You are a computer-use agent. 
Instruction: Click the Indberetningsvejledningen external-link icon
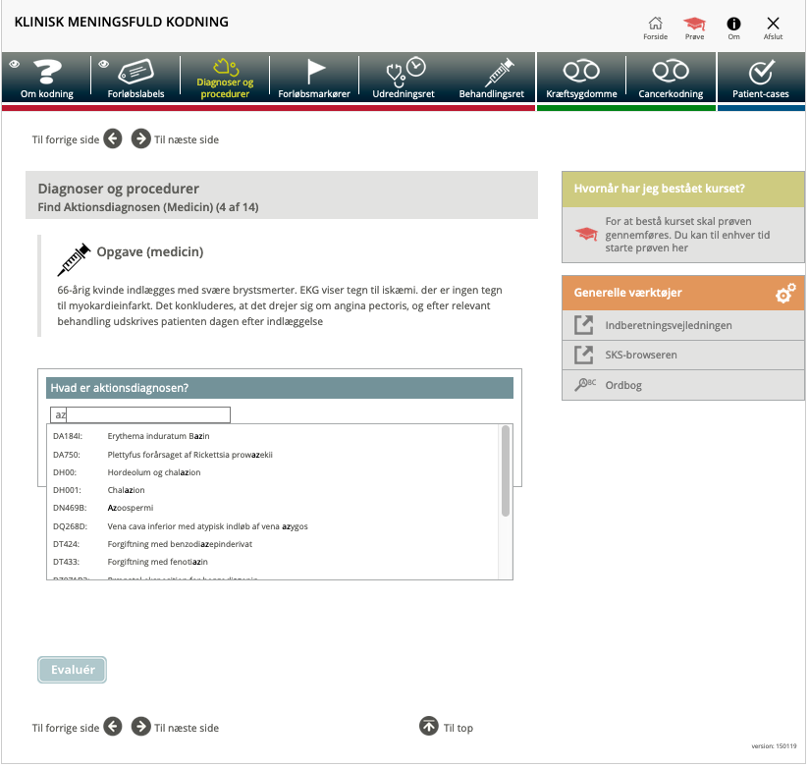point(583,325)
